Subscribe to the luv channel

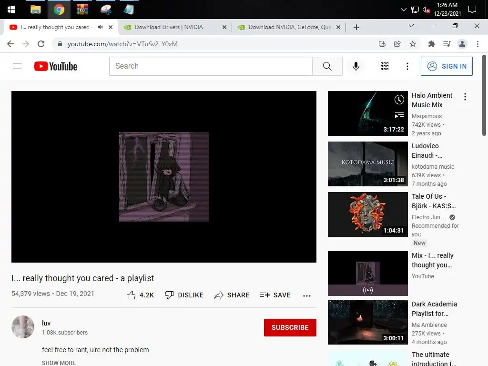290,327
